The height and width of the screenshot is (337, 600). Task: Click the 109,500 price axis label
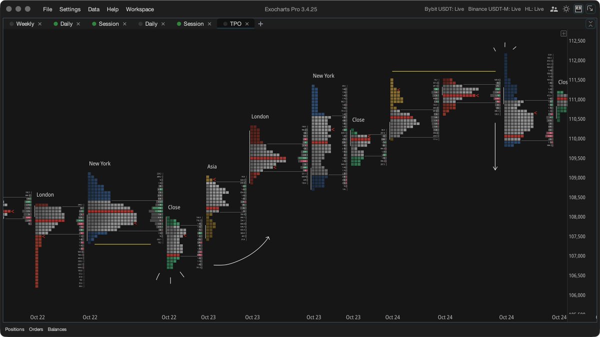(x=577, y=158)
